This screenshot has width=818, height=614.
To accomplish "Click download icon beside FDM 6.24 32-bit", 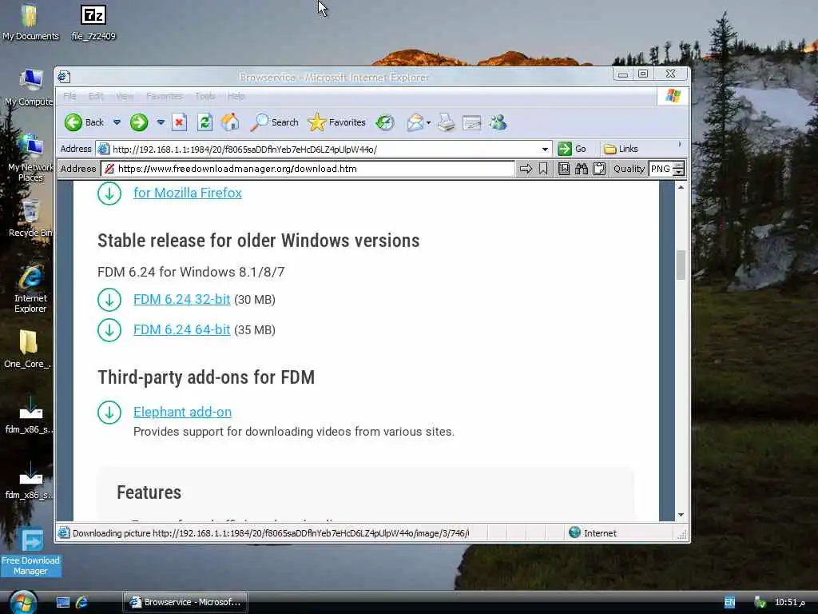I will point(109,300).
